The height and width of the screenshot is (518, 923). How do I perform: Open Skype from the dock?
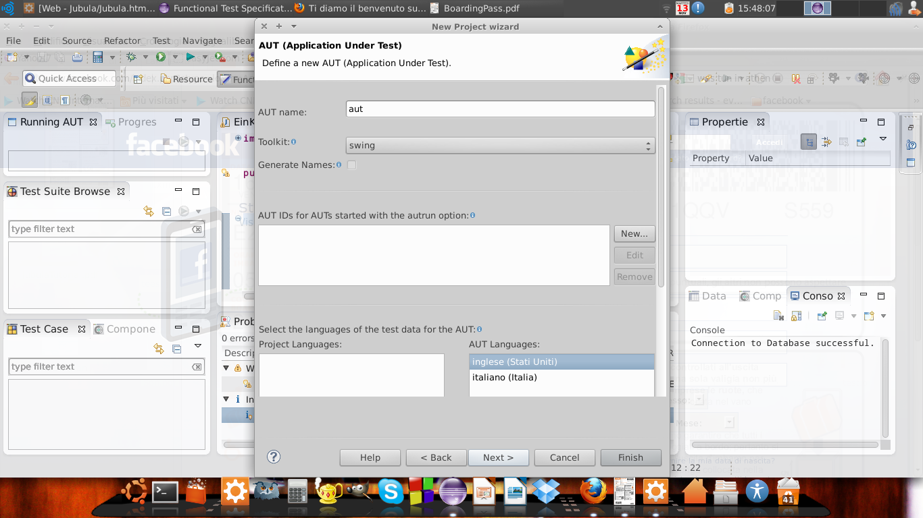coord(391,491)
